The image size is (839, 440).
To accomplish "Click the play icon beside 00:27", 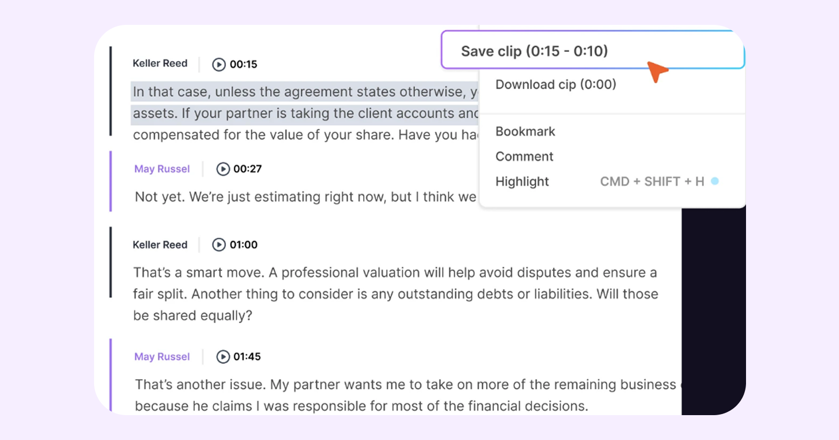I will point(223,169).
